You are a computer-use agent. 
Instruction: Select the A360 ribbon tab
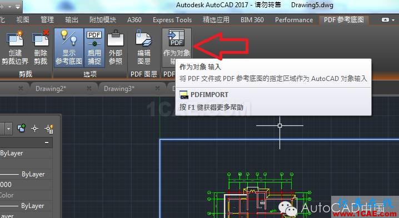(134, 19)
